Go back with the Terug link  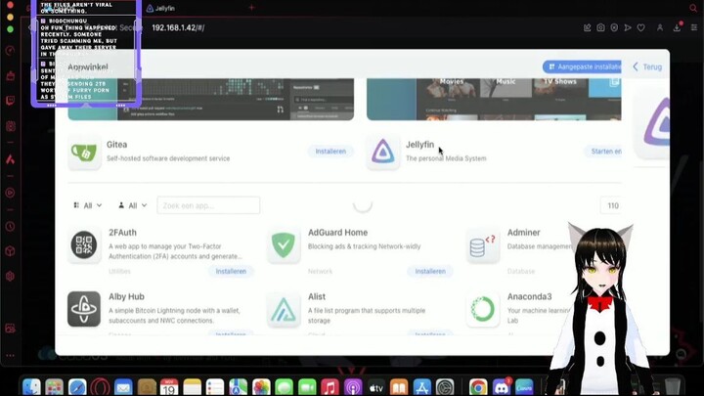647,66
